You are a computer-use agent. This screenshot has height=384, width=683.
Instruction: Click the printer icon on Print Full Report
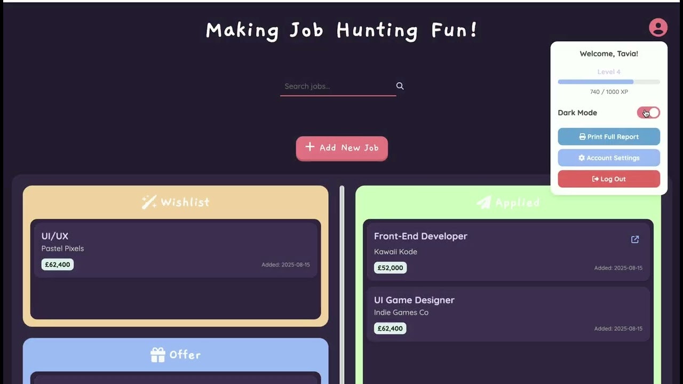581,137
